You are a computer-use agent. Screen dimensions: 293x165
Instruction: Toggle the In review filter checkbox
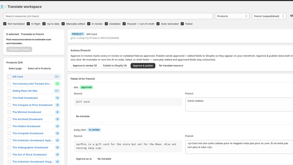[x=89, y=24]
